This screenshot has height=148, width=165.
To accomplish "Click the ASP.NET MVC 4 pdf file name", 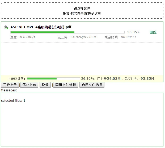I will click(x=41, y=27).
